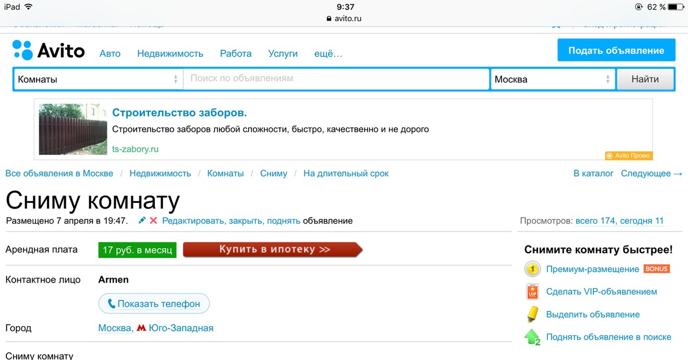Open the Avito logo homepage
688x360 pixels.
49,50
